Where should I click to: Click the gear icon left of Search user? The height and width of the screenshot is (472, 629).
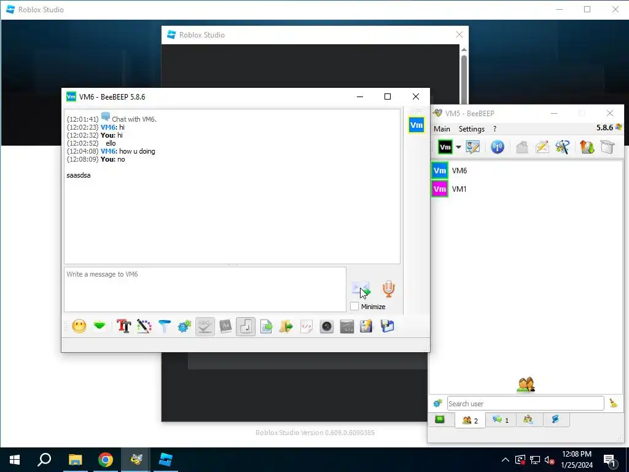point(437,403)
